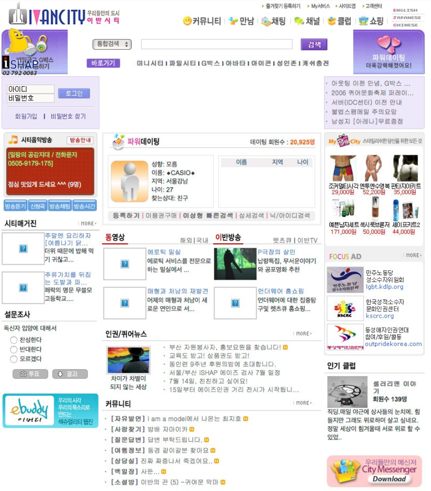Click City Messenger Download banner
Viewport: 431px width, 491px height.
tap(374, 471)
